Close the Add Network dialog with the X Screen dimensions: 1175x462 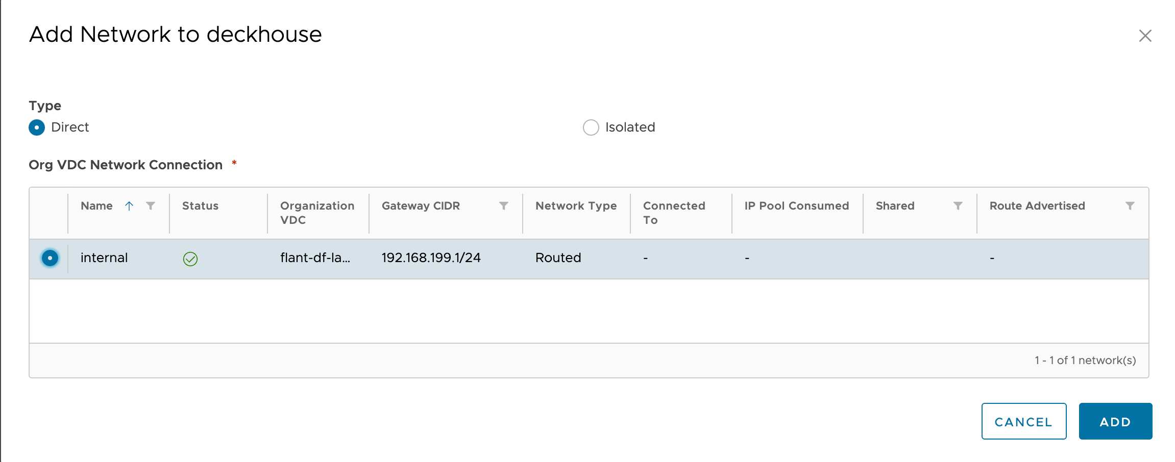(x=1146, y=36)
